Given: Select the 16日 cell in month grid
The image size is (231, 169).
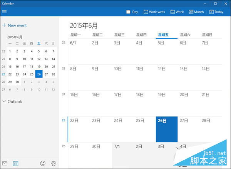Looking at the screenshot, I should click(x=101, y=103).
